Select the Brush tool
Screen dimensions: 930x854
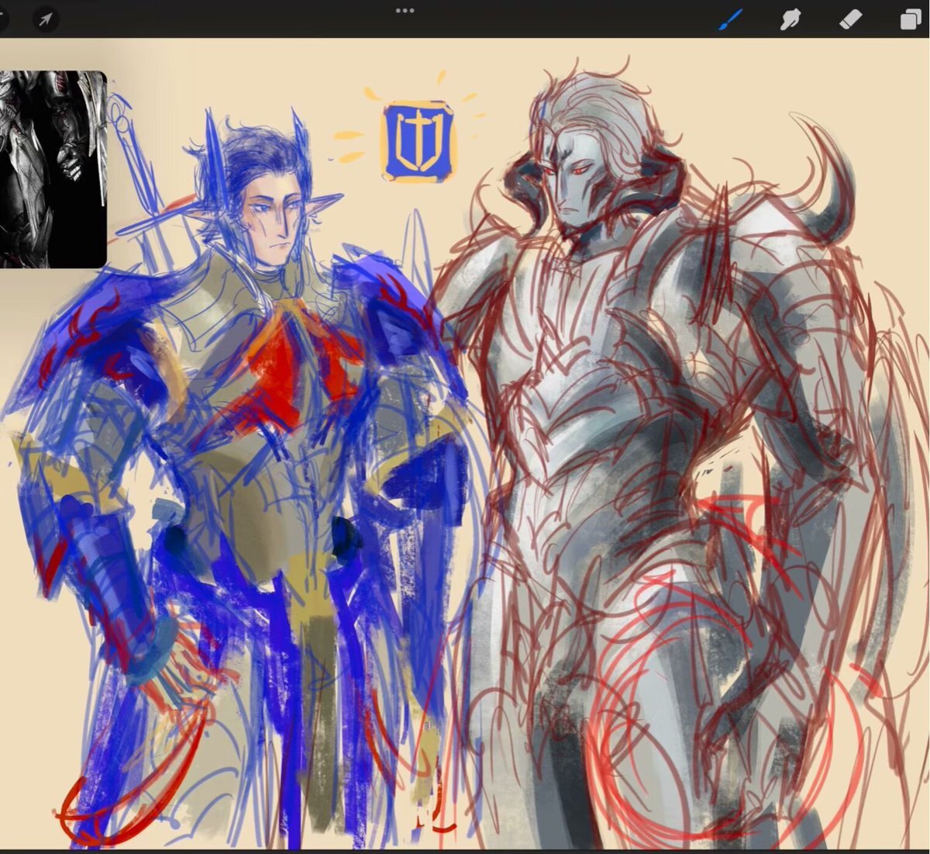(730, 19)
